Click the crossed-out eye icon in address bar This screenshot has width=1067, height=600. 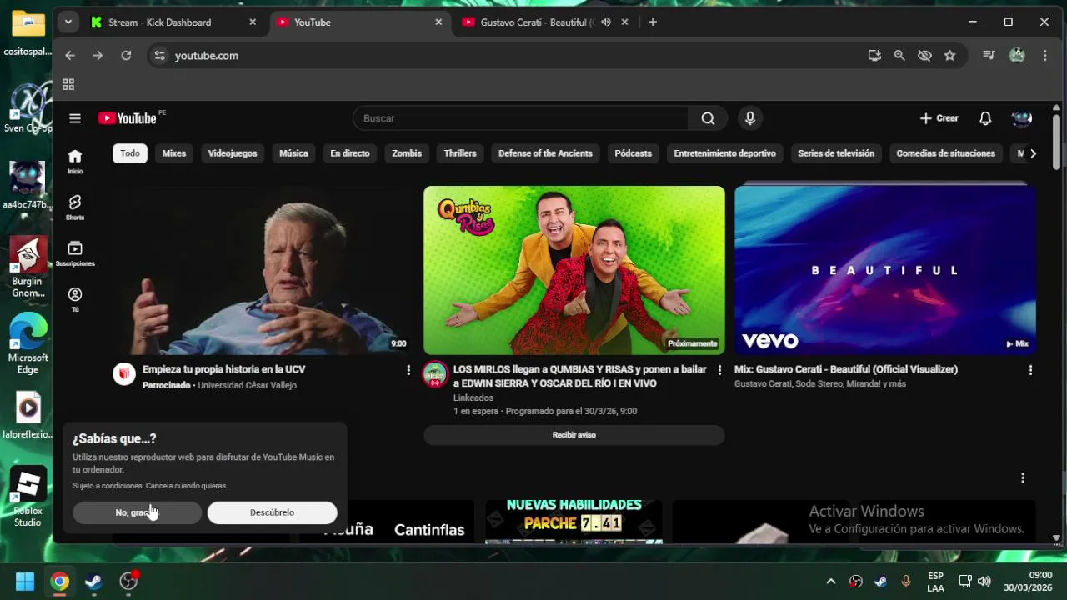pyautogui.click(x=924, y=56)
